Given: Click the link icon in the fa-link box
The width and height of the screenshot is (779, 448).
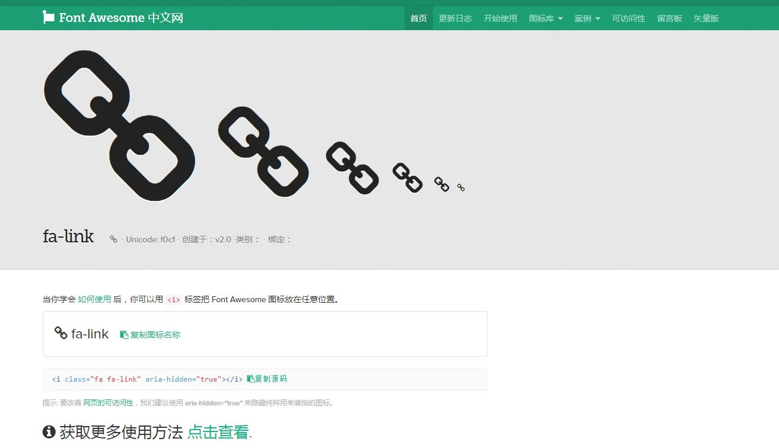Looking at the screenshot, I should (61, 333).
